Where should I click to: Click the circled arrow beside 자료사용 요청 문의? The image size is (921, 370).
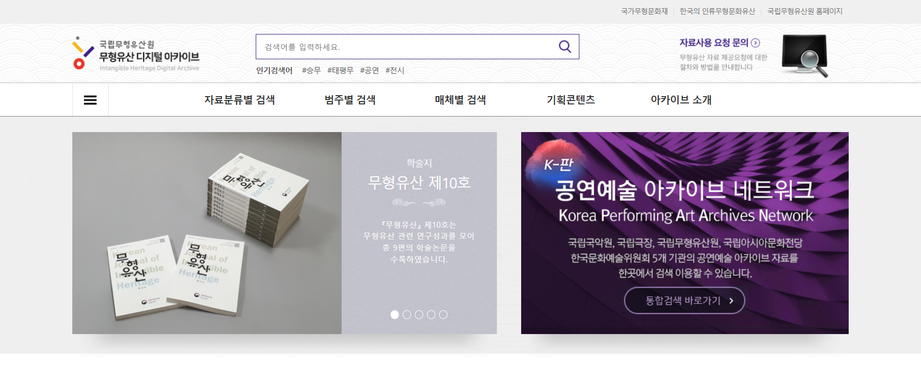(x=756, y=43)
